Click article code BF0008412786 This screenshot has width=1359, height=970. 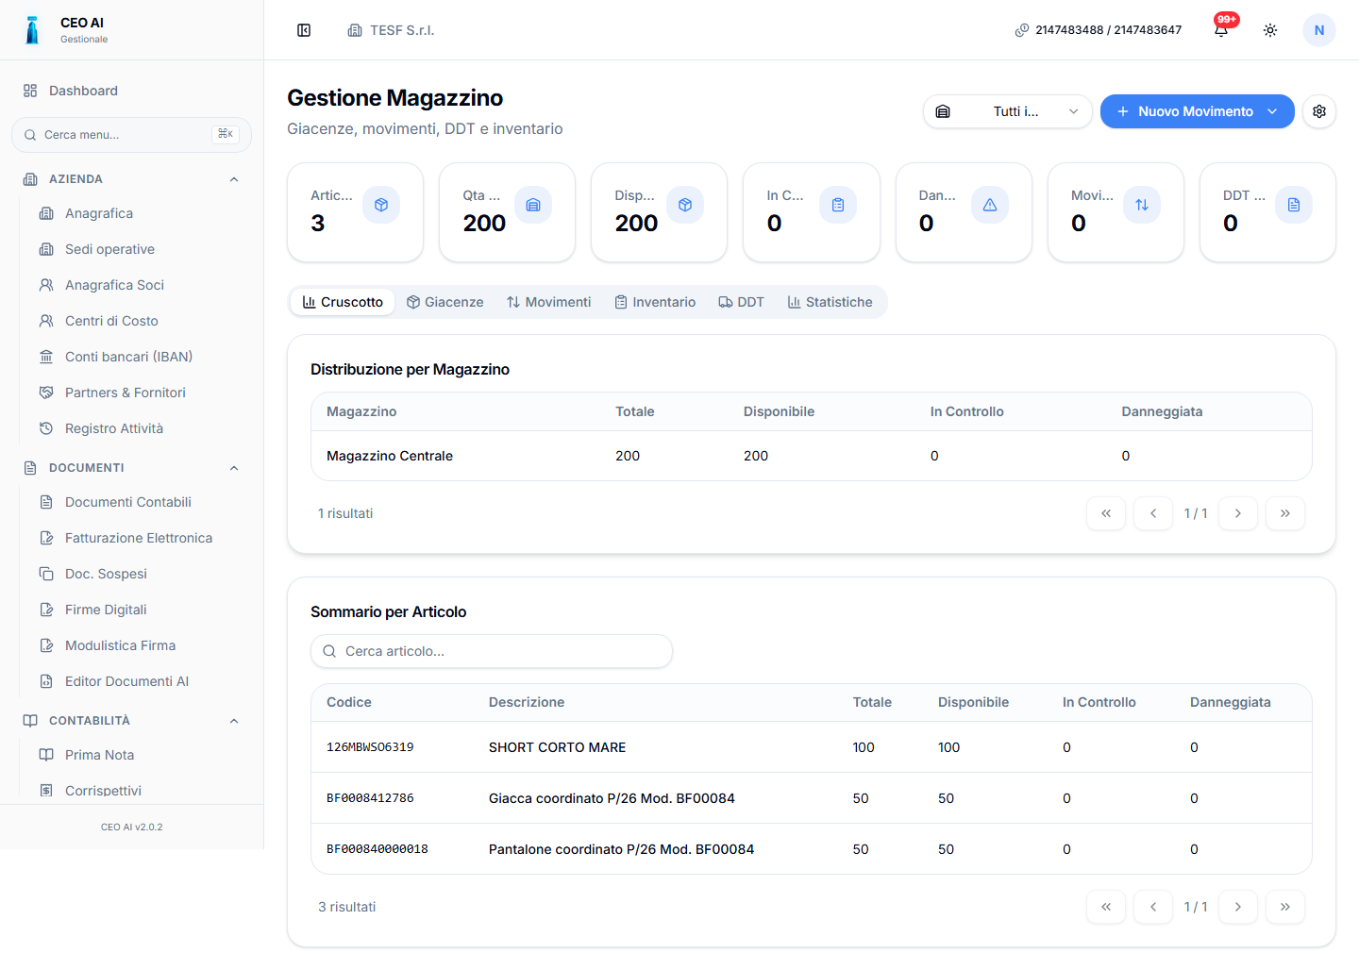370,798
